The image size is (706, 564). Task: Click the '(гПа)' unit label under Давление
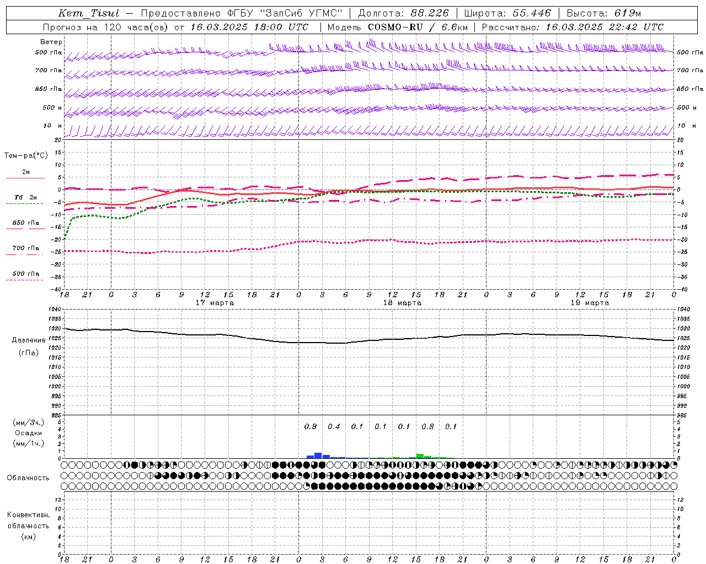(29, 353)
